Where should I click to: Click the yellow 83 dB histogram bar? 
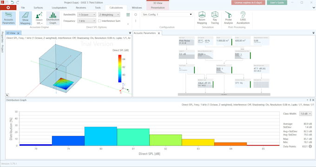[x=198, y=142]
